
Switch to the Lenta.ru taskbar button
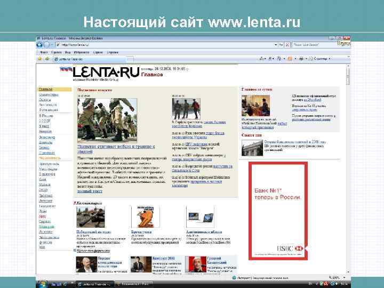coord(94,284)
